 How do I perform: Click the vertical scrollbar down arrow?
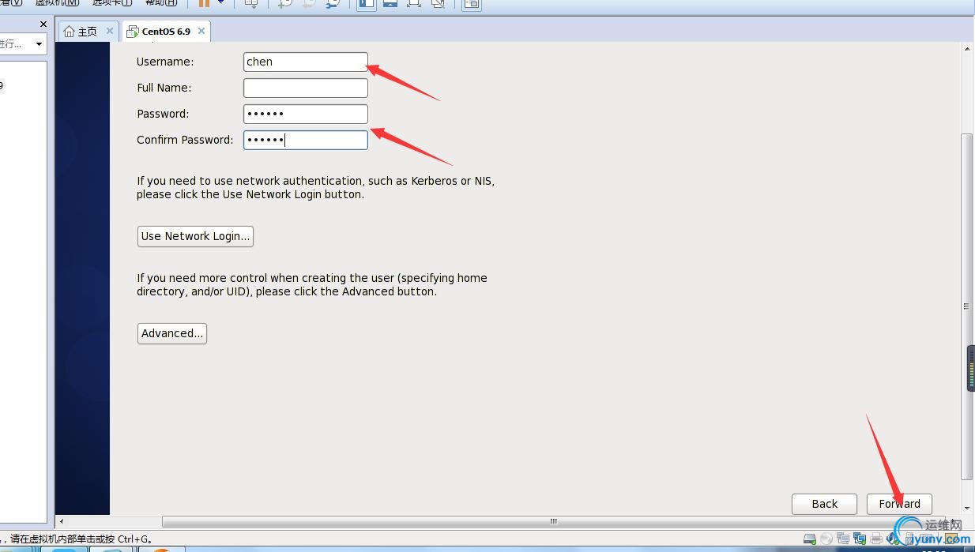point(967,509)
